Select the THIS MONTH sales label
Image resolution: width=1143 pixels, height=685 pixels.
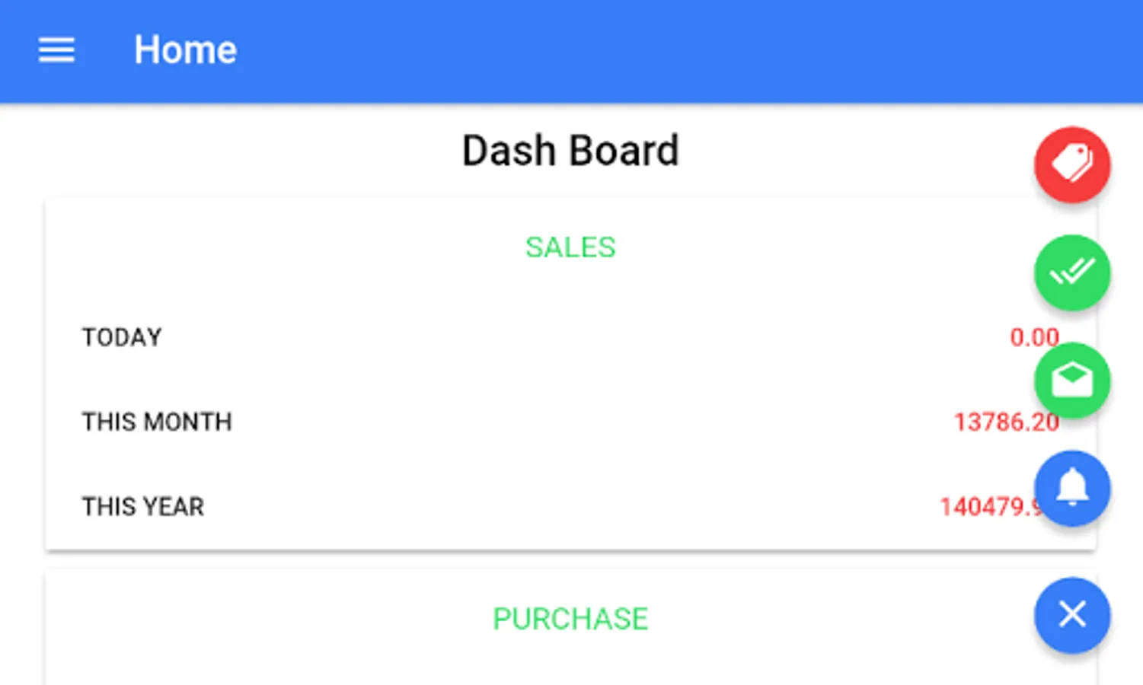coord(157,422)
